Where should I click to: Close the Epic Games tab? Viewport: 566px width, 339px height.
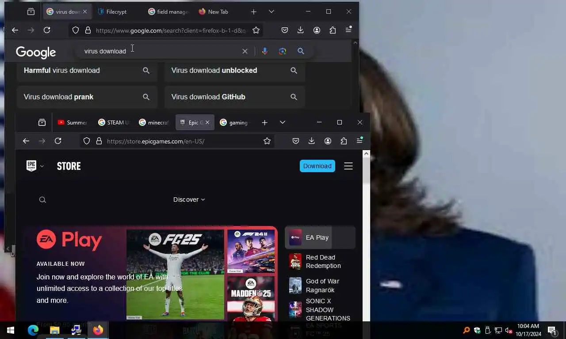(x=207, y=123)
